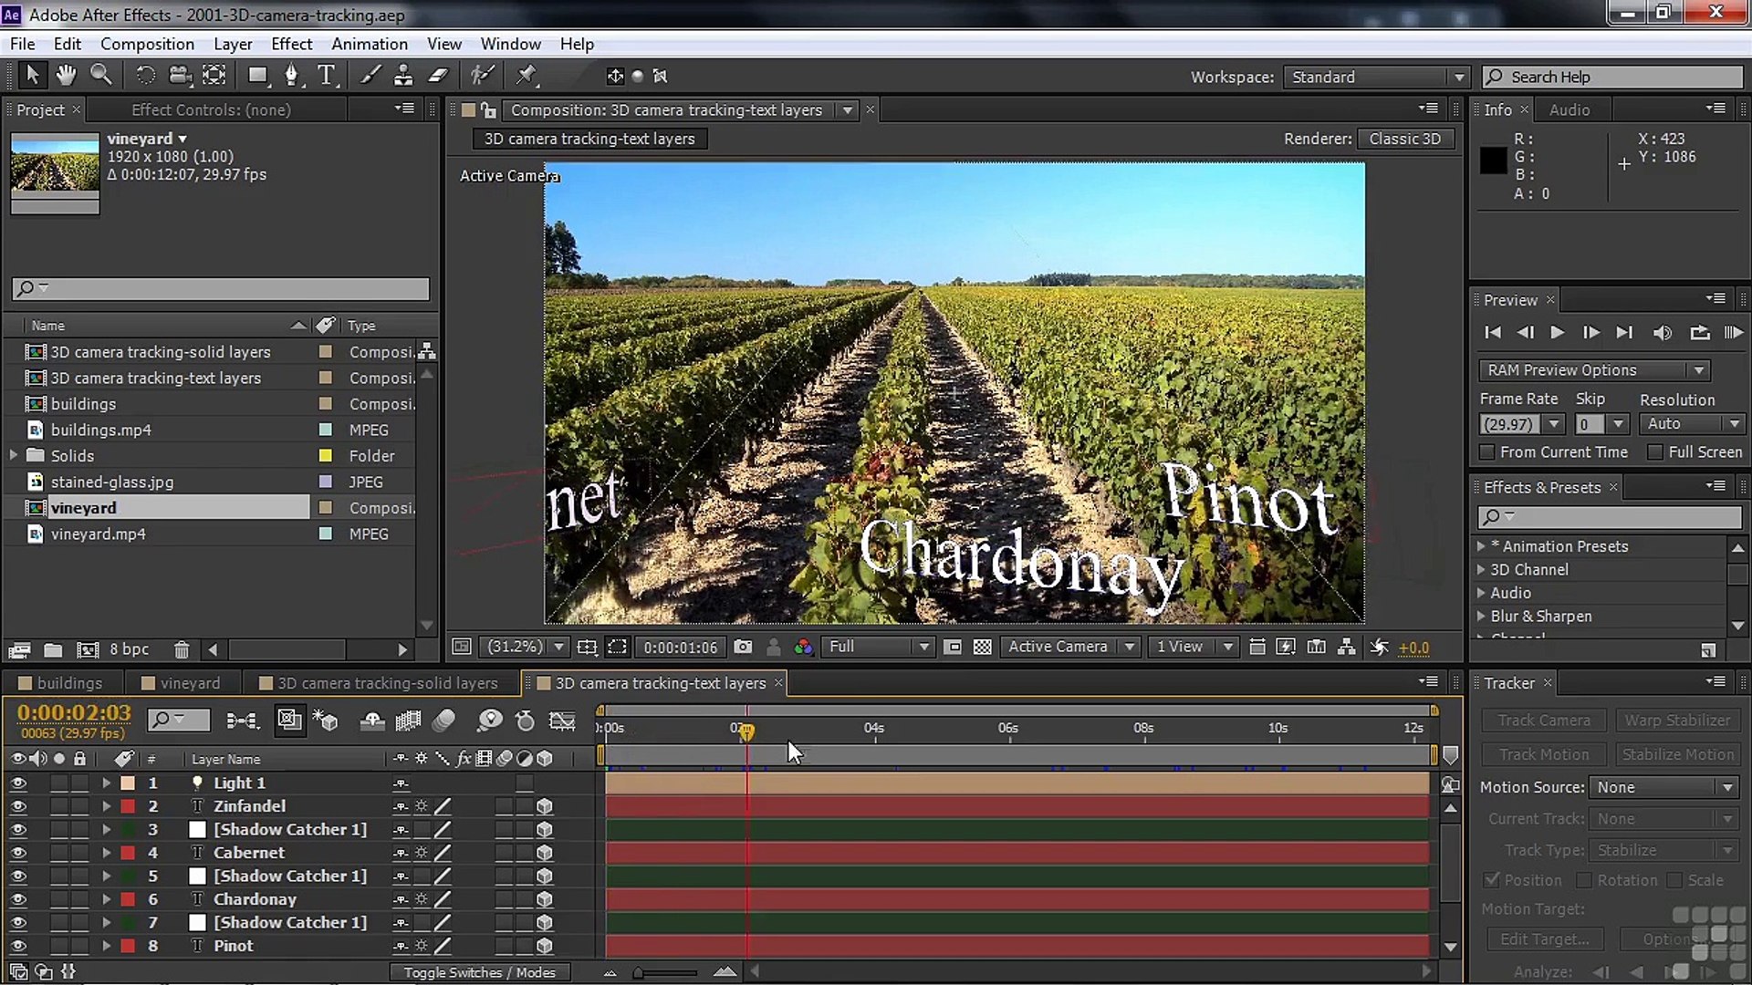Click the Toggle Switches / Modes button

pos(479,972)
